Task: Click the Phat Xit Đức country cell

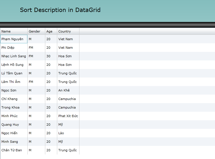Action: coord(68,116)
